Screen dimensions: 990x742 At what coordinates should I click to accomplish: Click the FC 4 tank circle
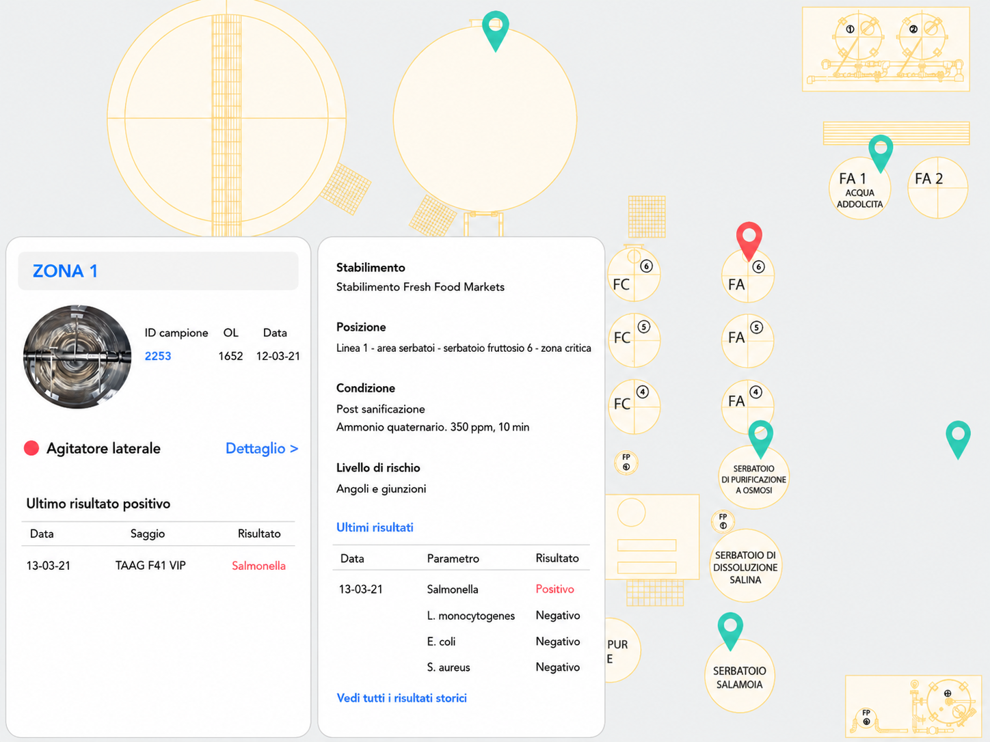coord(634,406)
